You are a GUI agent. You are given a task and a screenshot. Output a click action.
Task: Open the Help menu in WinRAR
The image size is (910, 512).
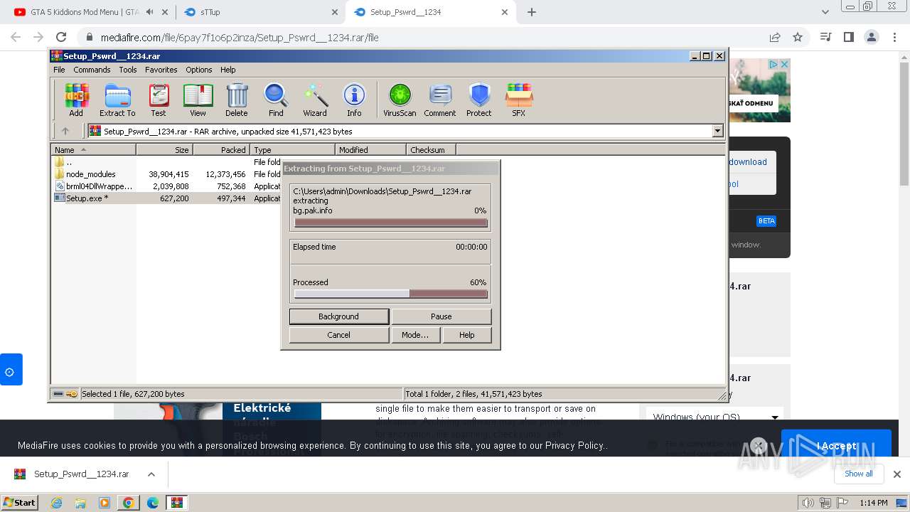click(x=227, y=70)
